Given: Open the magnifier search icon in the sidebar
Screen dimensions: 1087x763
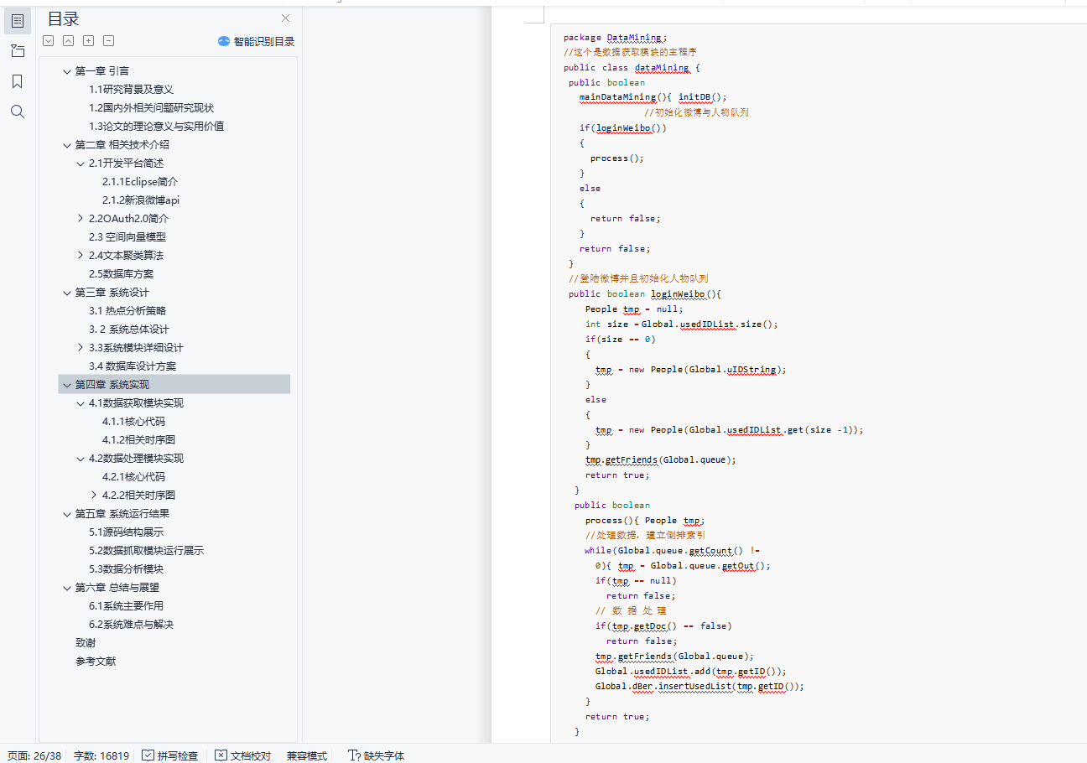Looking at the screenshot, I should point(18,112).
